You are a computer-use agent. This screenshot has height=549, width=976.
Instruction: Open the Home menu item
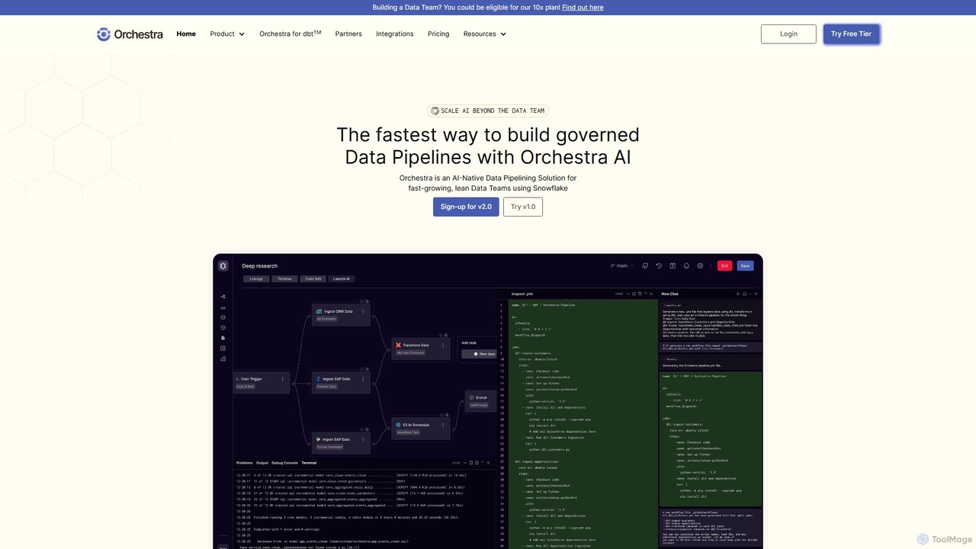(186, 34)
